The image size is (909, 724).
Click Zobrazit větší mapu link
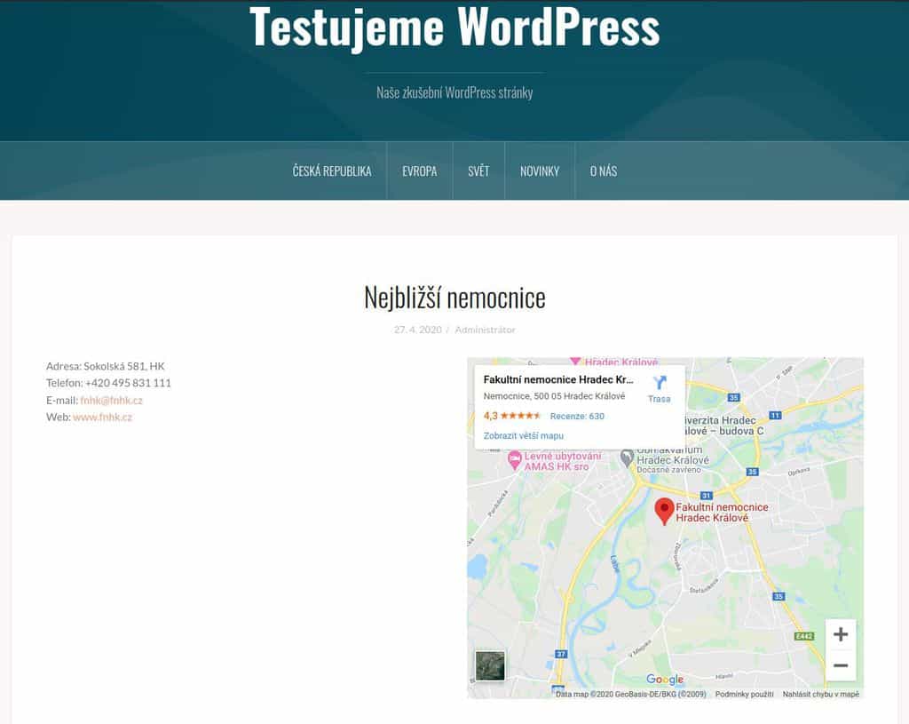click(x=524, y=435)
